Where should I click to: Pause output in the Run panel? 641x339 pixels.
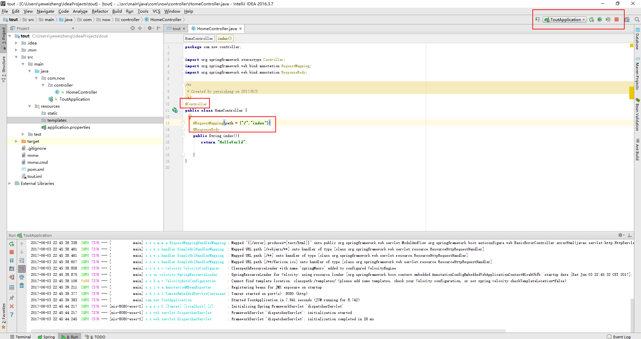(x=12, y=260)
